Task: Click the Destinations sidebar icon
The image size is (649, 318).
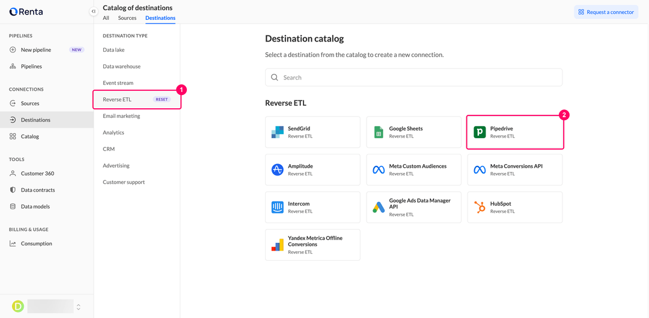Action: tap(13, 120)
